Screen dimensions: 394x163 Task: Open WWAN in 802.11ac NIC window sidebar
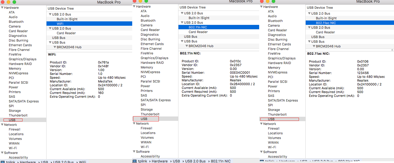[273, 143]
